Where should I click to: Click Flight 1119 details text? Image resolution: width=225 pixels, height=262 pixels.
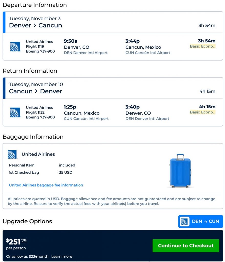[x=35, y=47]
